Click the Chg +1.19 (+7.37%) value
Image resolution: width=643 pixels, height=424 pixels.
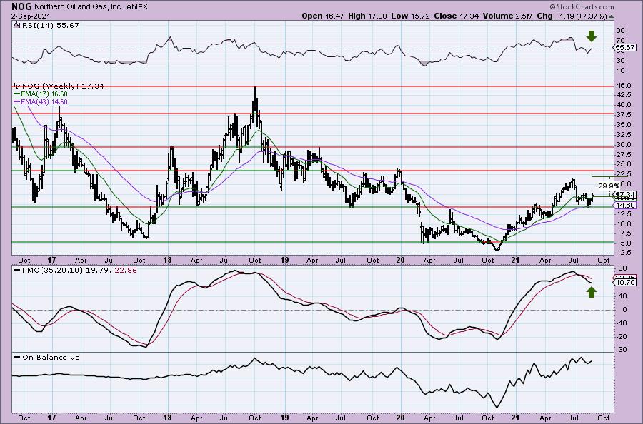coord(572,16)
